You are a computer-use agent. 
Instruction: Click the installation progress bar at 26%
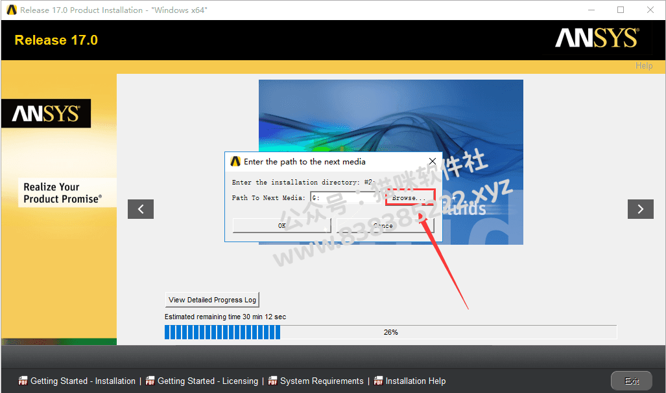[391, 332]
